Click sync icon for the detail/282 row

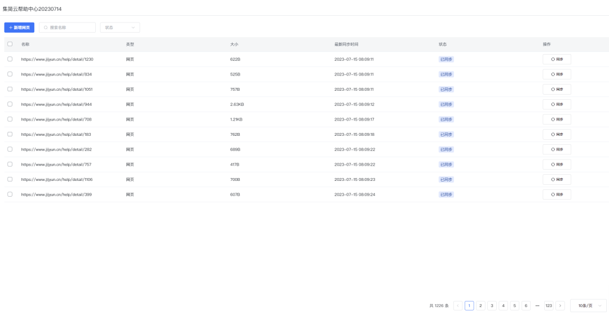[x=553, y=149]
